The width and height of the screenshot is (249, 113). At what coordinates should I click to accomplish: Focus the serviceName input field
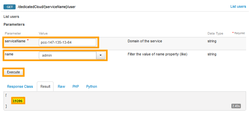68,42
